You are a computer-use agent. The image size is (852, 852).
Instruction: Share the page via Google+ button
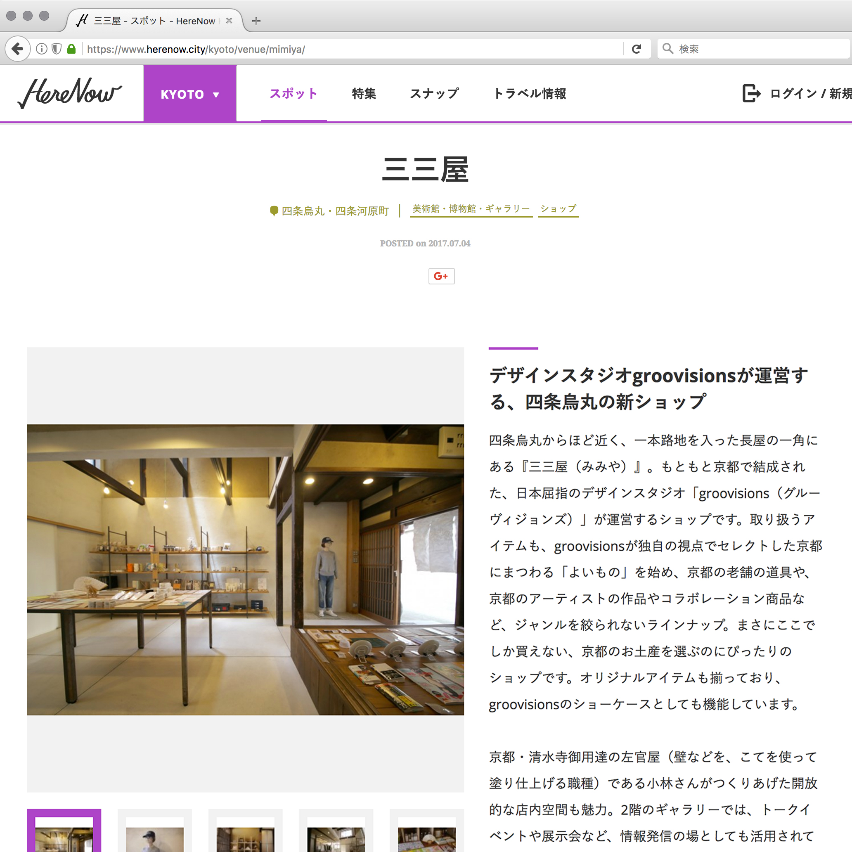coord(441,276)
